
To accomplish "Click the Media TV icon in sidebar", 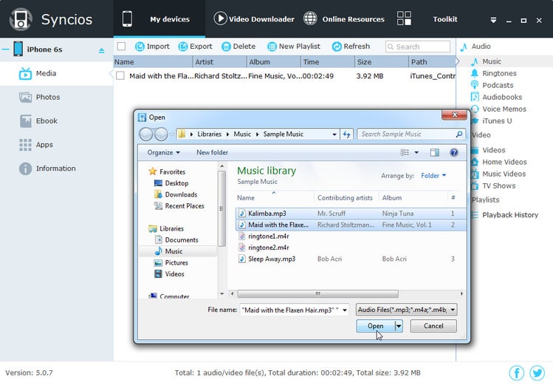I will pos(25,73).
